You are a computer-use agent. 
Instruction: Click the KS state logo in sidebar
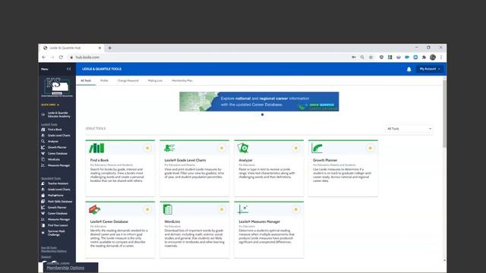[x=57, y=86]
